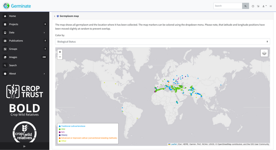Click the Crop Trust logo

(x=25, y=92)
